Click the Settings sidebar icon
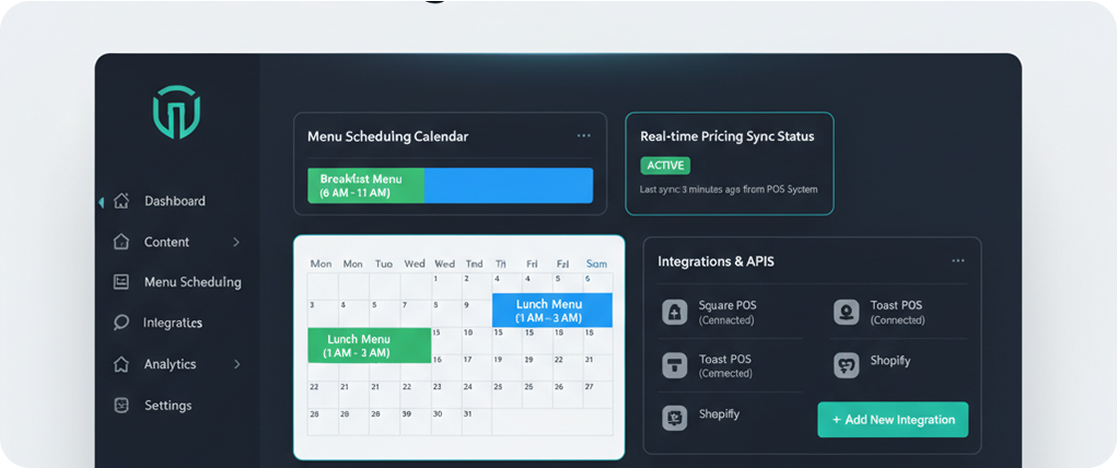The height and width of the screenshot is (468, 1117). [122, 405]
